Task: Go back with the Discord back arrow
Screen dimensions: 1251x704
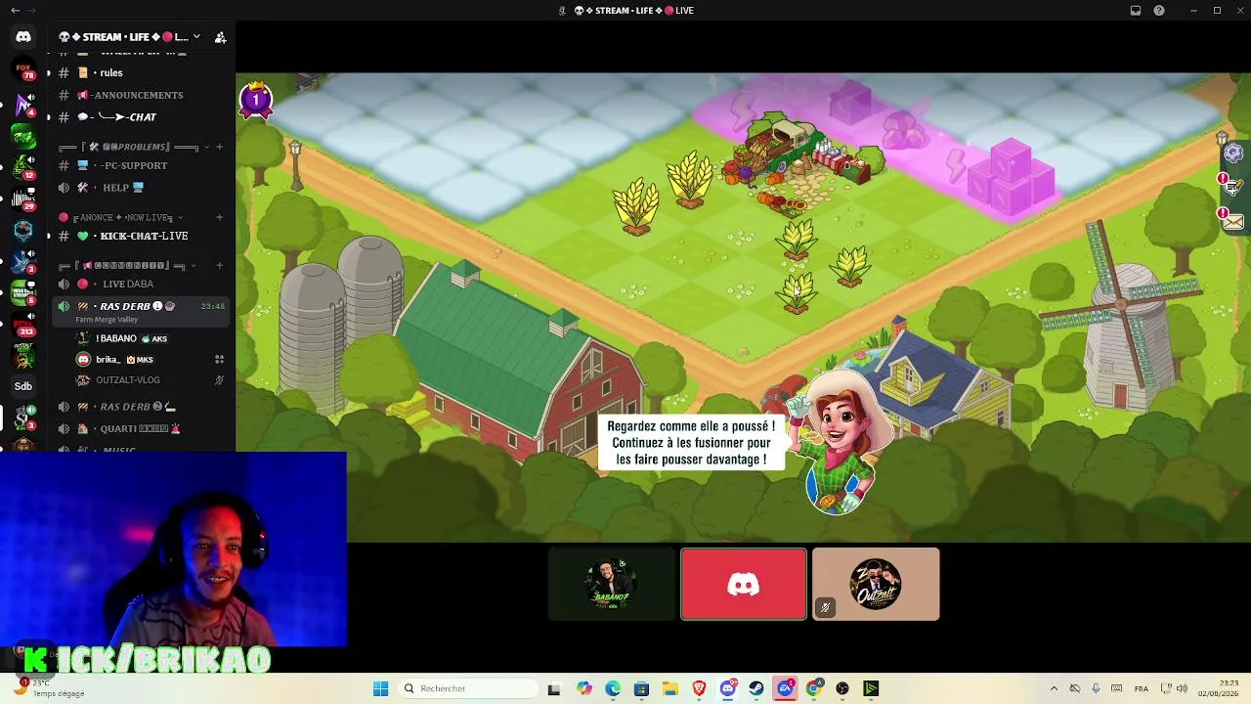Action: pos(15,11)
